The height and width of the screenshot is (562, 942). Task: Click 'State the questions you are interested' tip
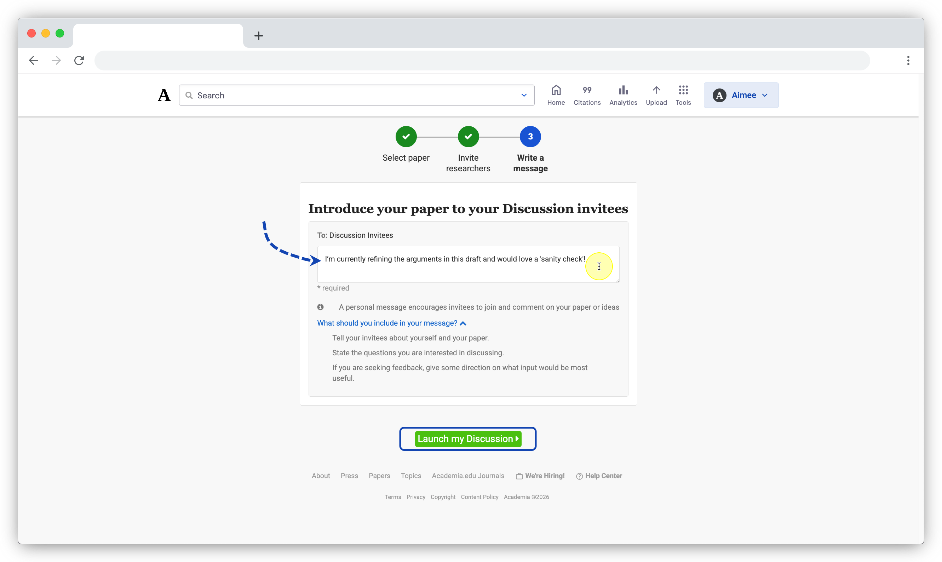tap(418, 352)
